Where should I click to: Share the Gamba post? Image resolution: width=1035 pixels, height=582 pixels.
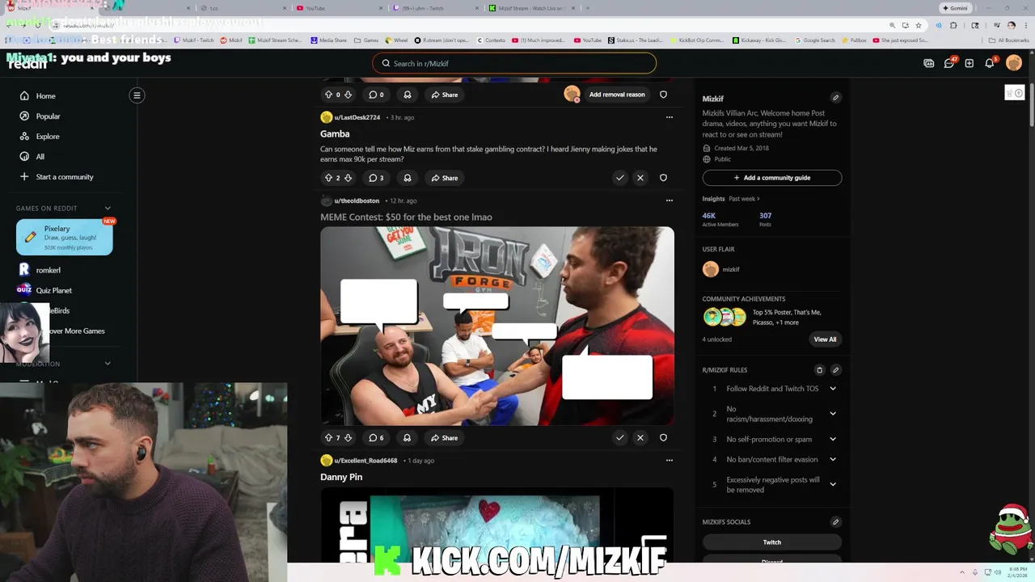pos(445,178)
